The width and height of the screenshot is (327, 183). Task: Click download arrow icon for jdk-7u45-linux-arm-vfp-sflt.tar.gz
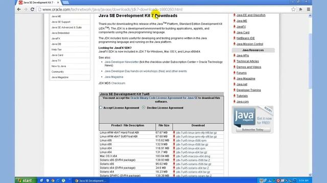pyautogui.click(x=174, y=136)
